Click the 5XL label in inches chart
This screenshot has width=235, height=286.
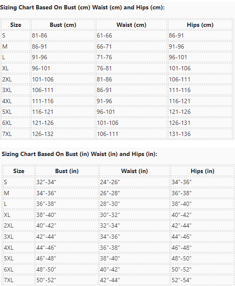9,258
